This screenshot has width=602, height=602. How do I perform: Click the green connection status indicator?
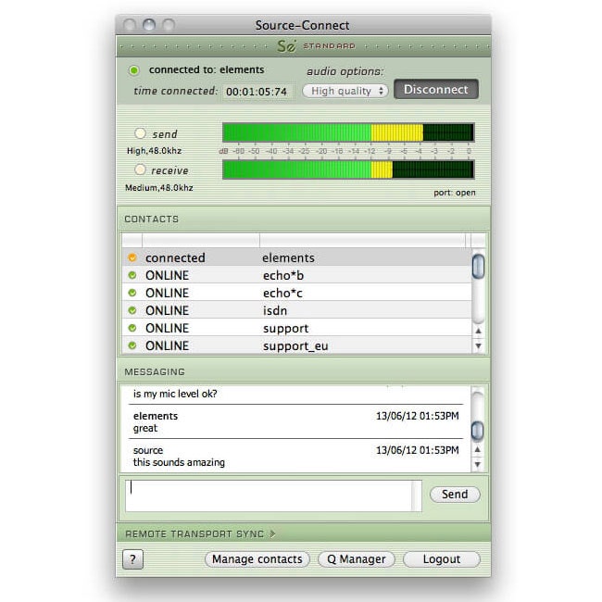134,70
